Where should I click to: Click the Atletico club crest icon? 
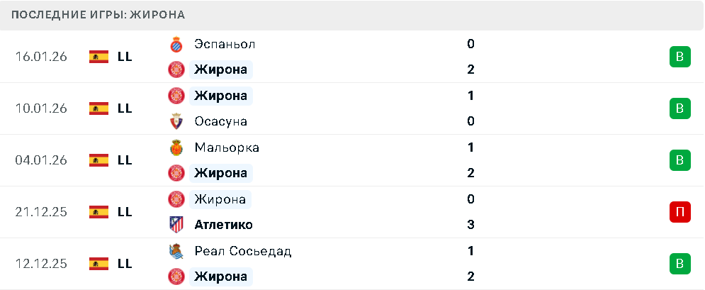coord(176,225)
